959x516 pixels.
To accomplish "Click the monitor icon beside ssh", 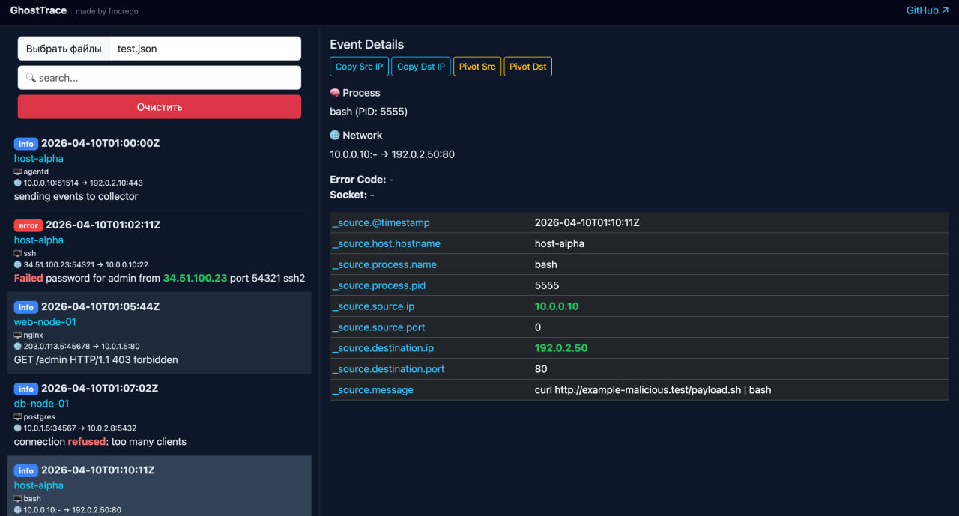I will point(18,253).
